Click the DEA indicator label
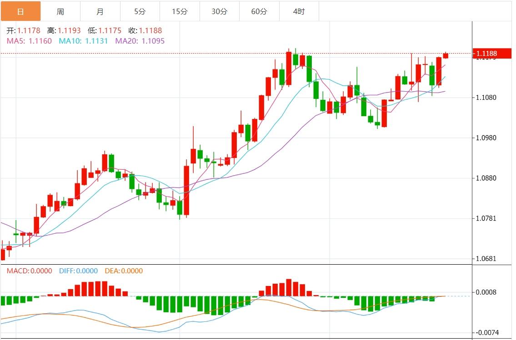The image size is (516, 340). pos(124,271)
